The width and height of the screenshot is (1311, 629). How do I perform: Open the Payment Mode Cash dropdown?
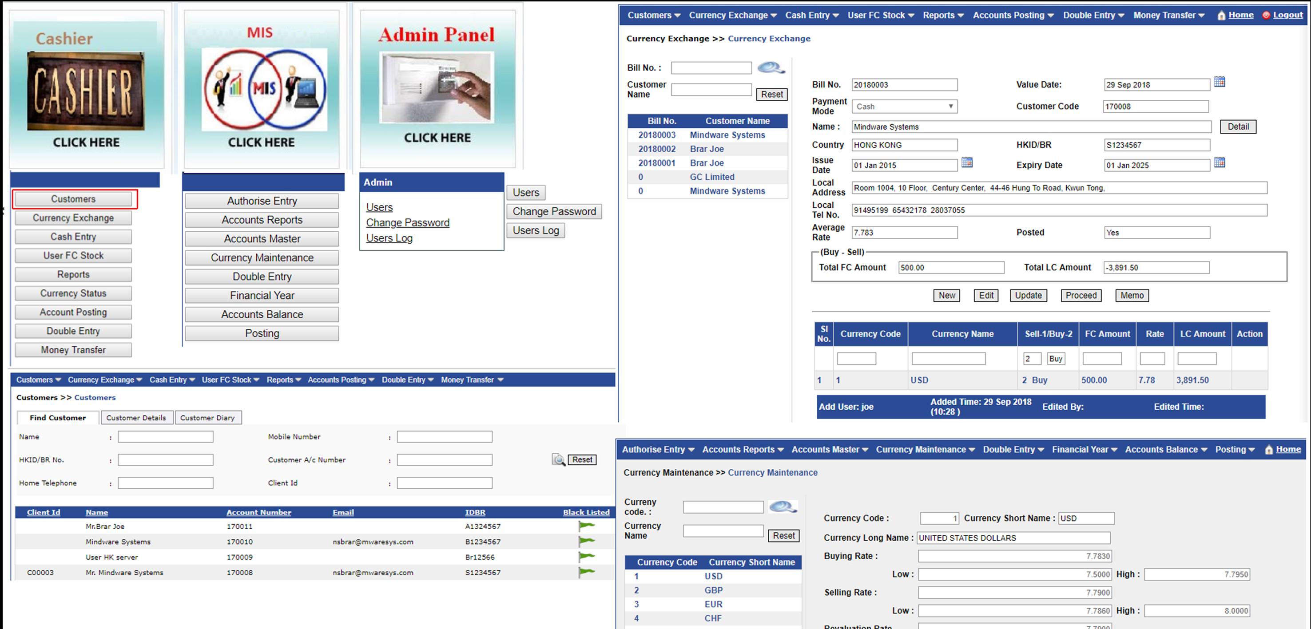pyautogui.click(x=904, y=106)
